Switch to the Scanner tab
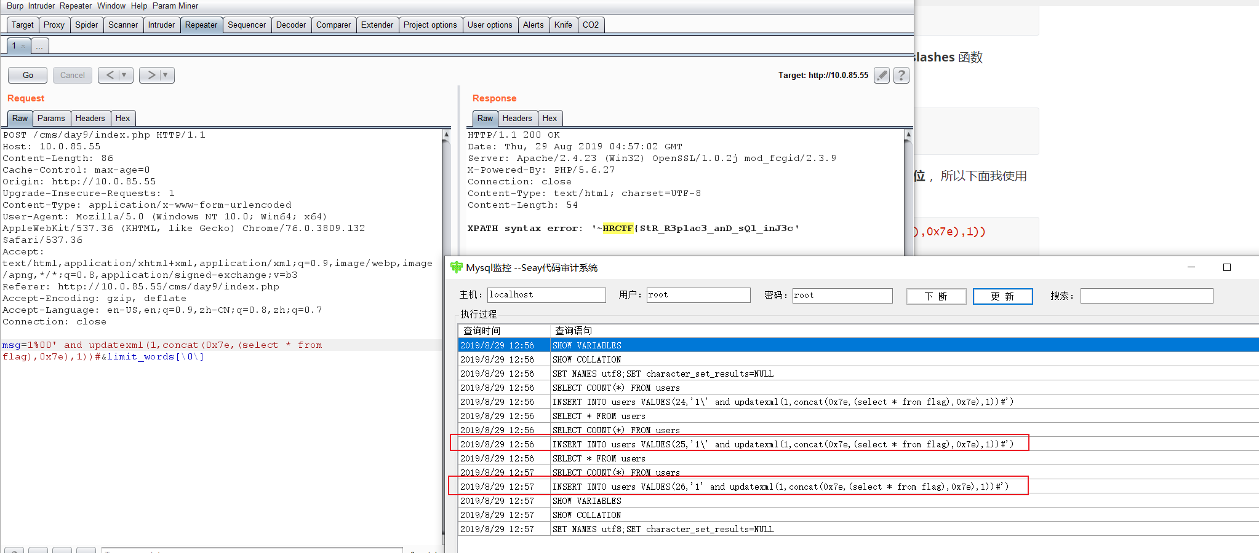 click(123, 25)
